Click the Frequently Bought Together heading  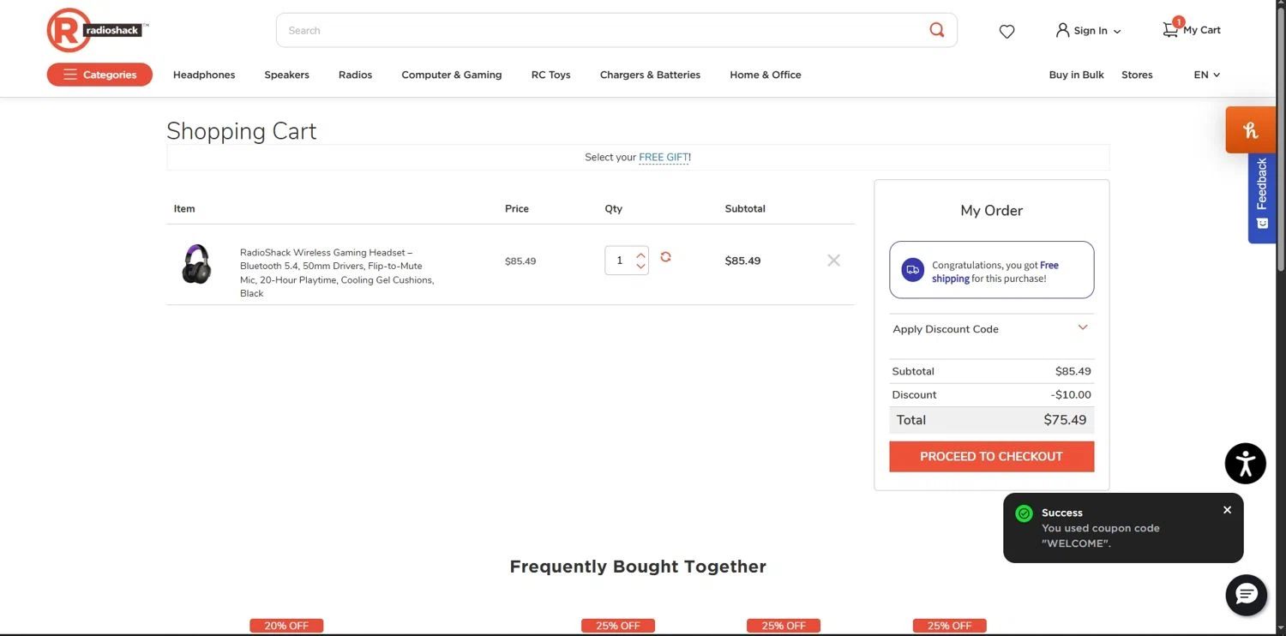point(638,567)
